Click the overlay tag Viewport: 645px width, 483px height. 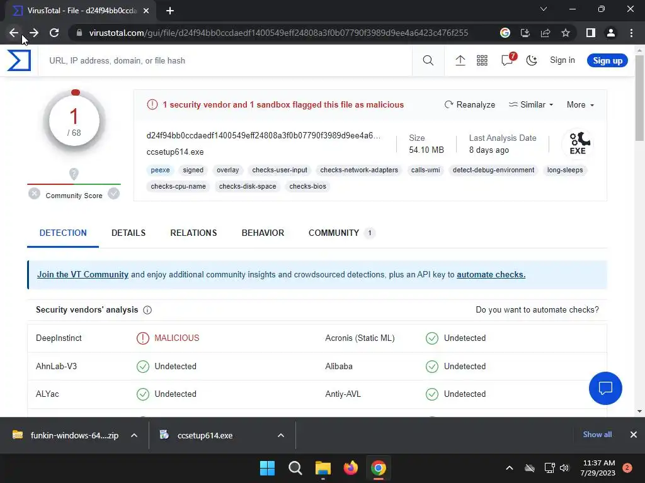point(227,170)
